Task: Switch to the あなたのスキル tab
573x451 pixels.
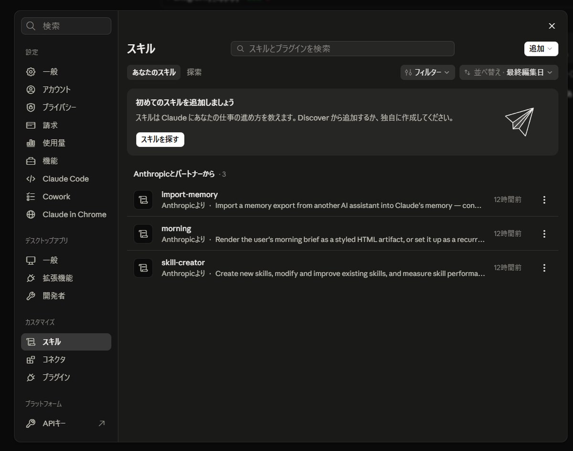Action: 154,73
